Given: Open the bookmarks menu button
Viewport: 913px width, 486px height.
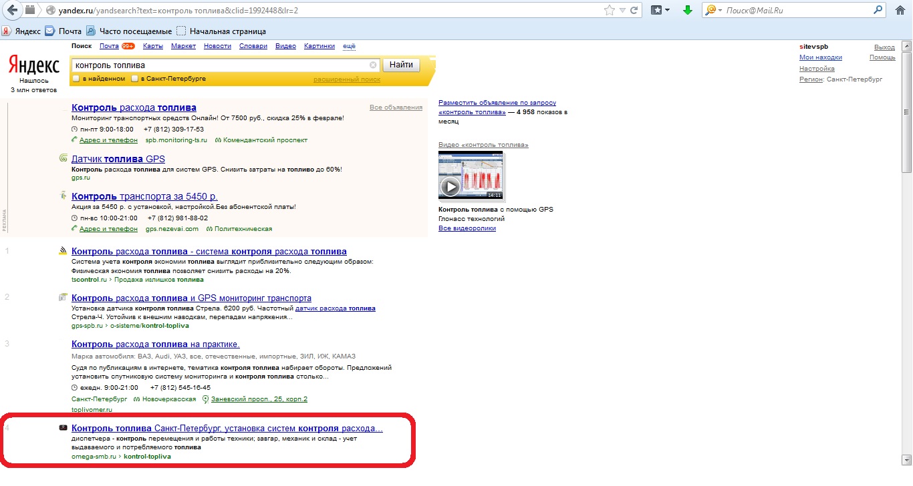Looking at the screenshot, I should [660, 10].
